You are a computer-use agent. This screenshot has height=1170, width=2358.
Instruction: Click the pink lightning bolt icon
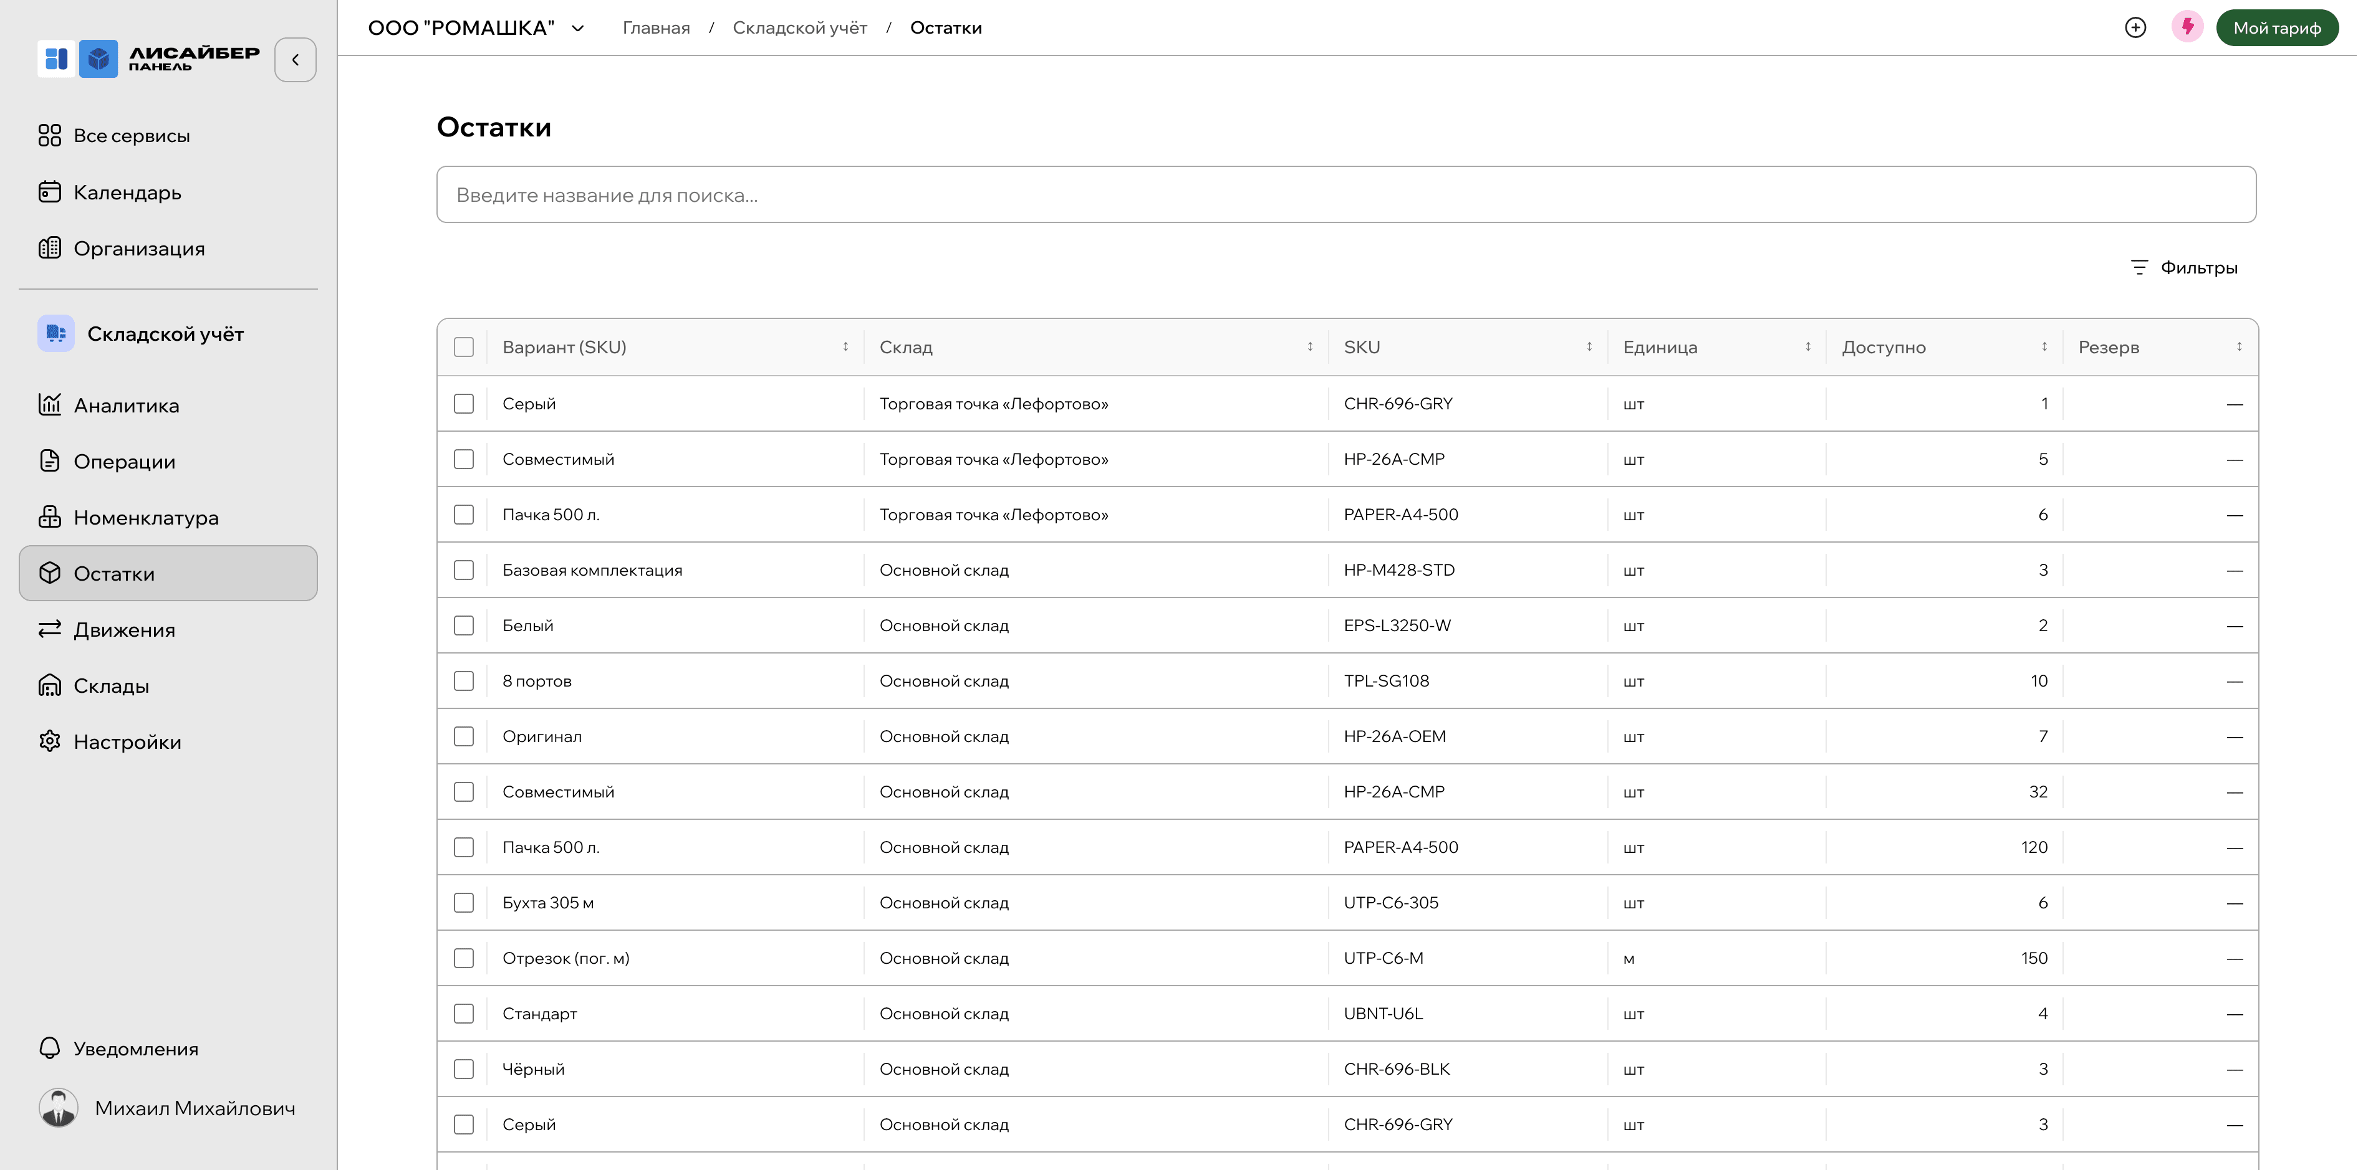click(2188, 27)
